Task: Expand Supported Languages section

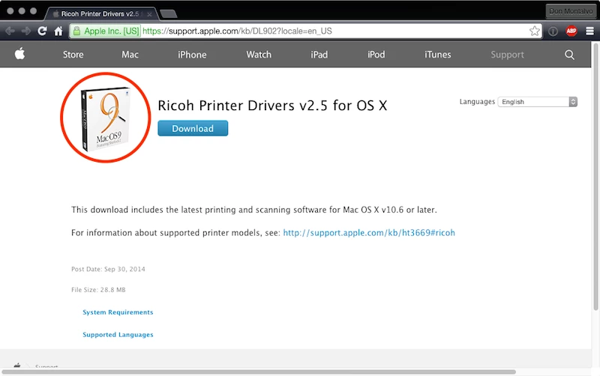Action: (118, 335)
